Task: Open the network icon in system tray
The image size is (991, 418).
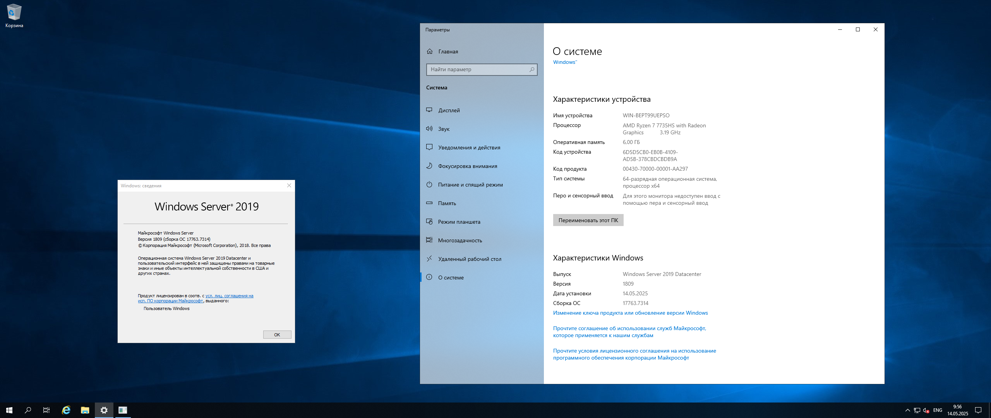Action: point(917,410)
